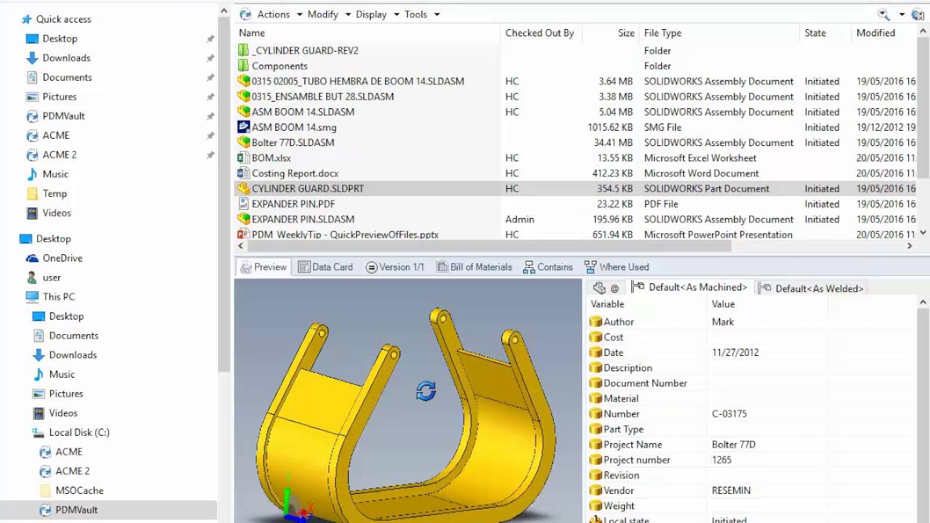Open pinned ACME 2 under Quick access
This screenshot has height=523, width=930.
(52, 155)
